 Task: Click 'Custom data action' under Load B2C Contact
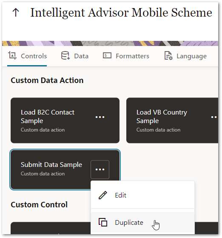click(x=43, y=130)
